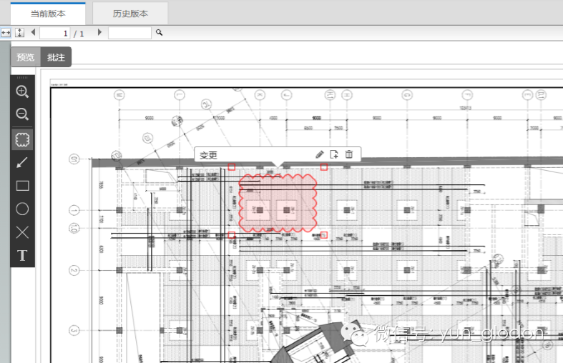Select the X cross mark tool
This screenshot has width=563, height=363.
coord(22,232)
